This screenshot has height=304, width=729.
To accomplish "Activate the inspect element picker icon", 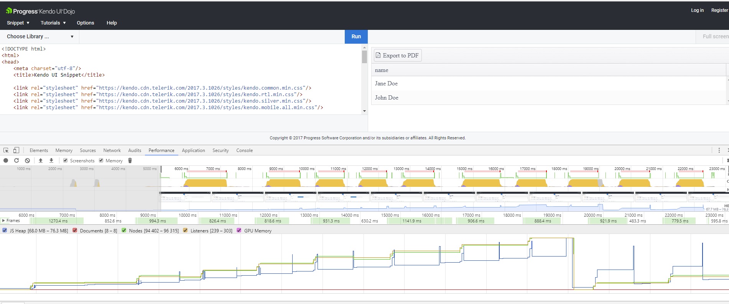I will pos(6,150).
